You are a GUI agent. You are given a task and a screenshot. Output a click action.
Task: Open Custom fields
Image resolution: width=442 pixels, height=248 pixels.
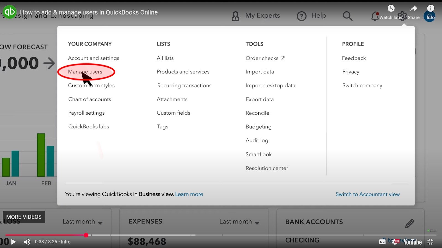173,113
